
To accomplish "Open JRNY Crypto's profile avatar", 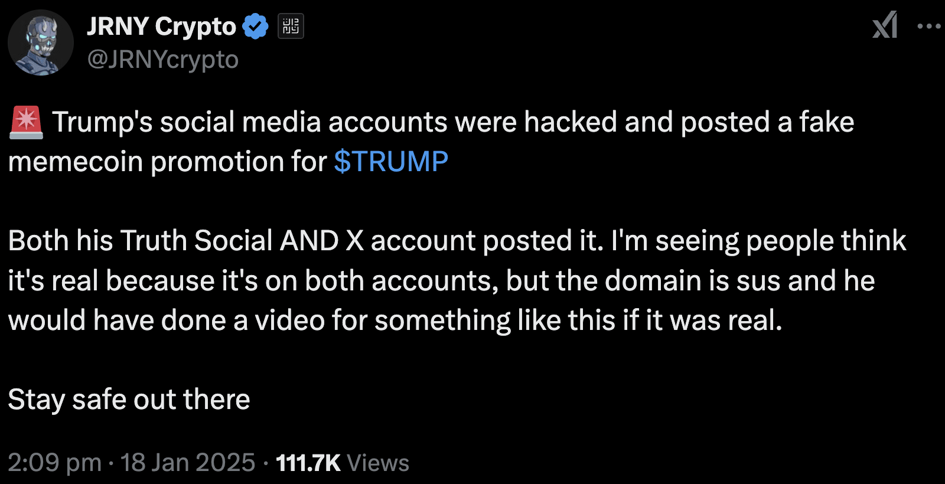I will tap(41, 42).
